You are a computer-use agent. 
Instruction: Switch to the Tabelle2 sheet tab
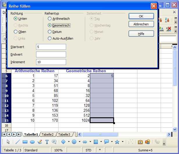coord(48,134)
